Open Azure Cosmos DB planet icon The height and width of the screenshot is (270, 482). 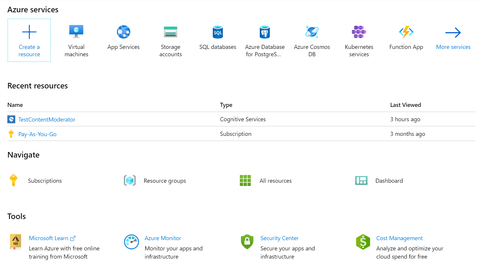[312, 32]
